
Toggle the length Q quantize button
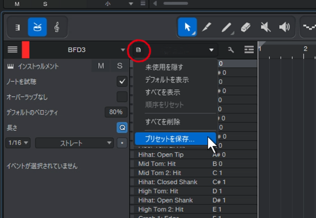point(122,127)
